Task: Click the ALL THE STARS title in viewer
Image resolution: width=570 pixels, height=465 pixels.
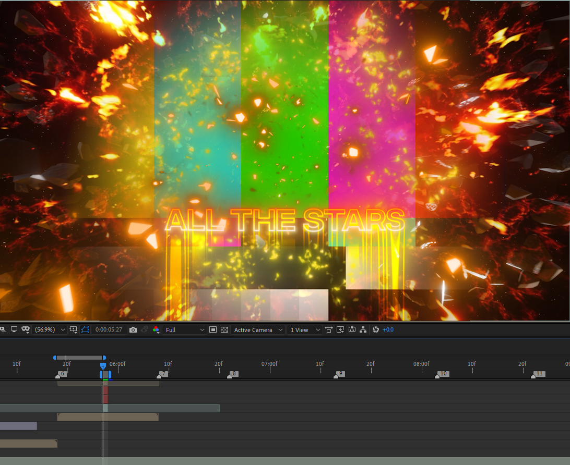Action: 285,221
